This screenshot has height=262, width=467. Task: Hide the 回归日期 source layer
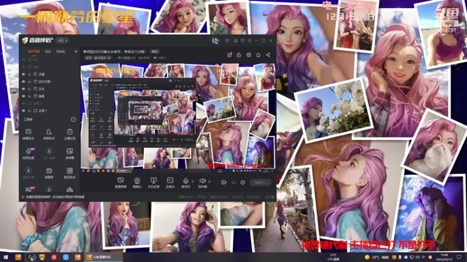point(23,82)
